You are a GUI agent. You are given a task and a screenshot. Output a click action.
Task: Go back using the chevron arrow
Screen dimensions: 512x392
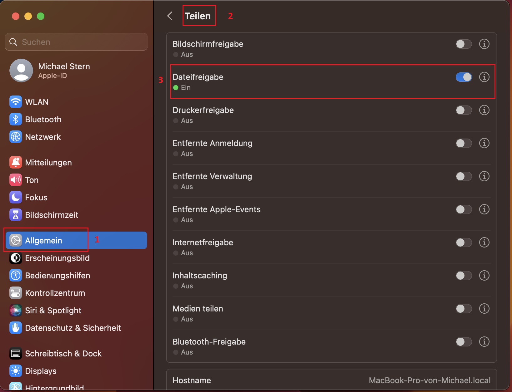pyautogui.click(x=170, y=16)
